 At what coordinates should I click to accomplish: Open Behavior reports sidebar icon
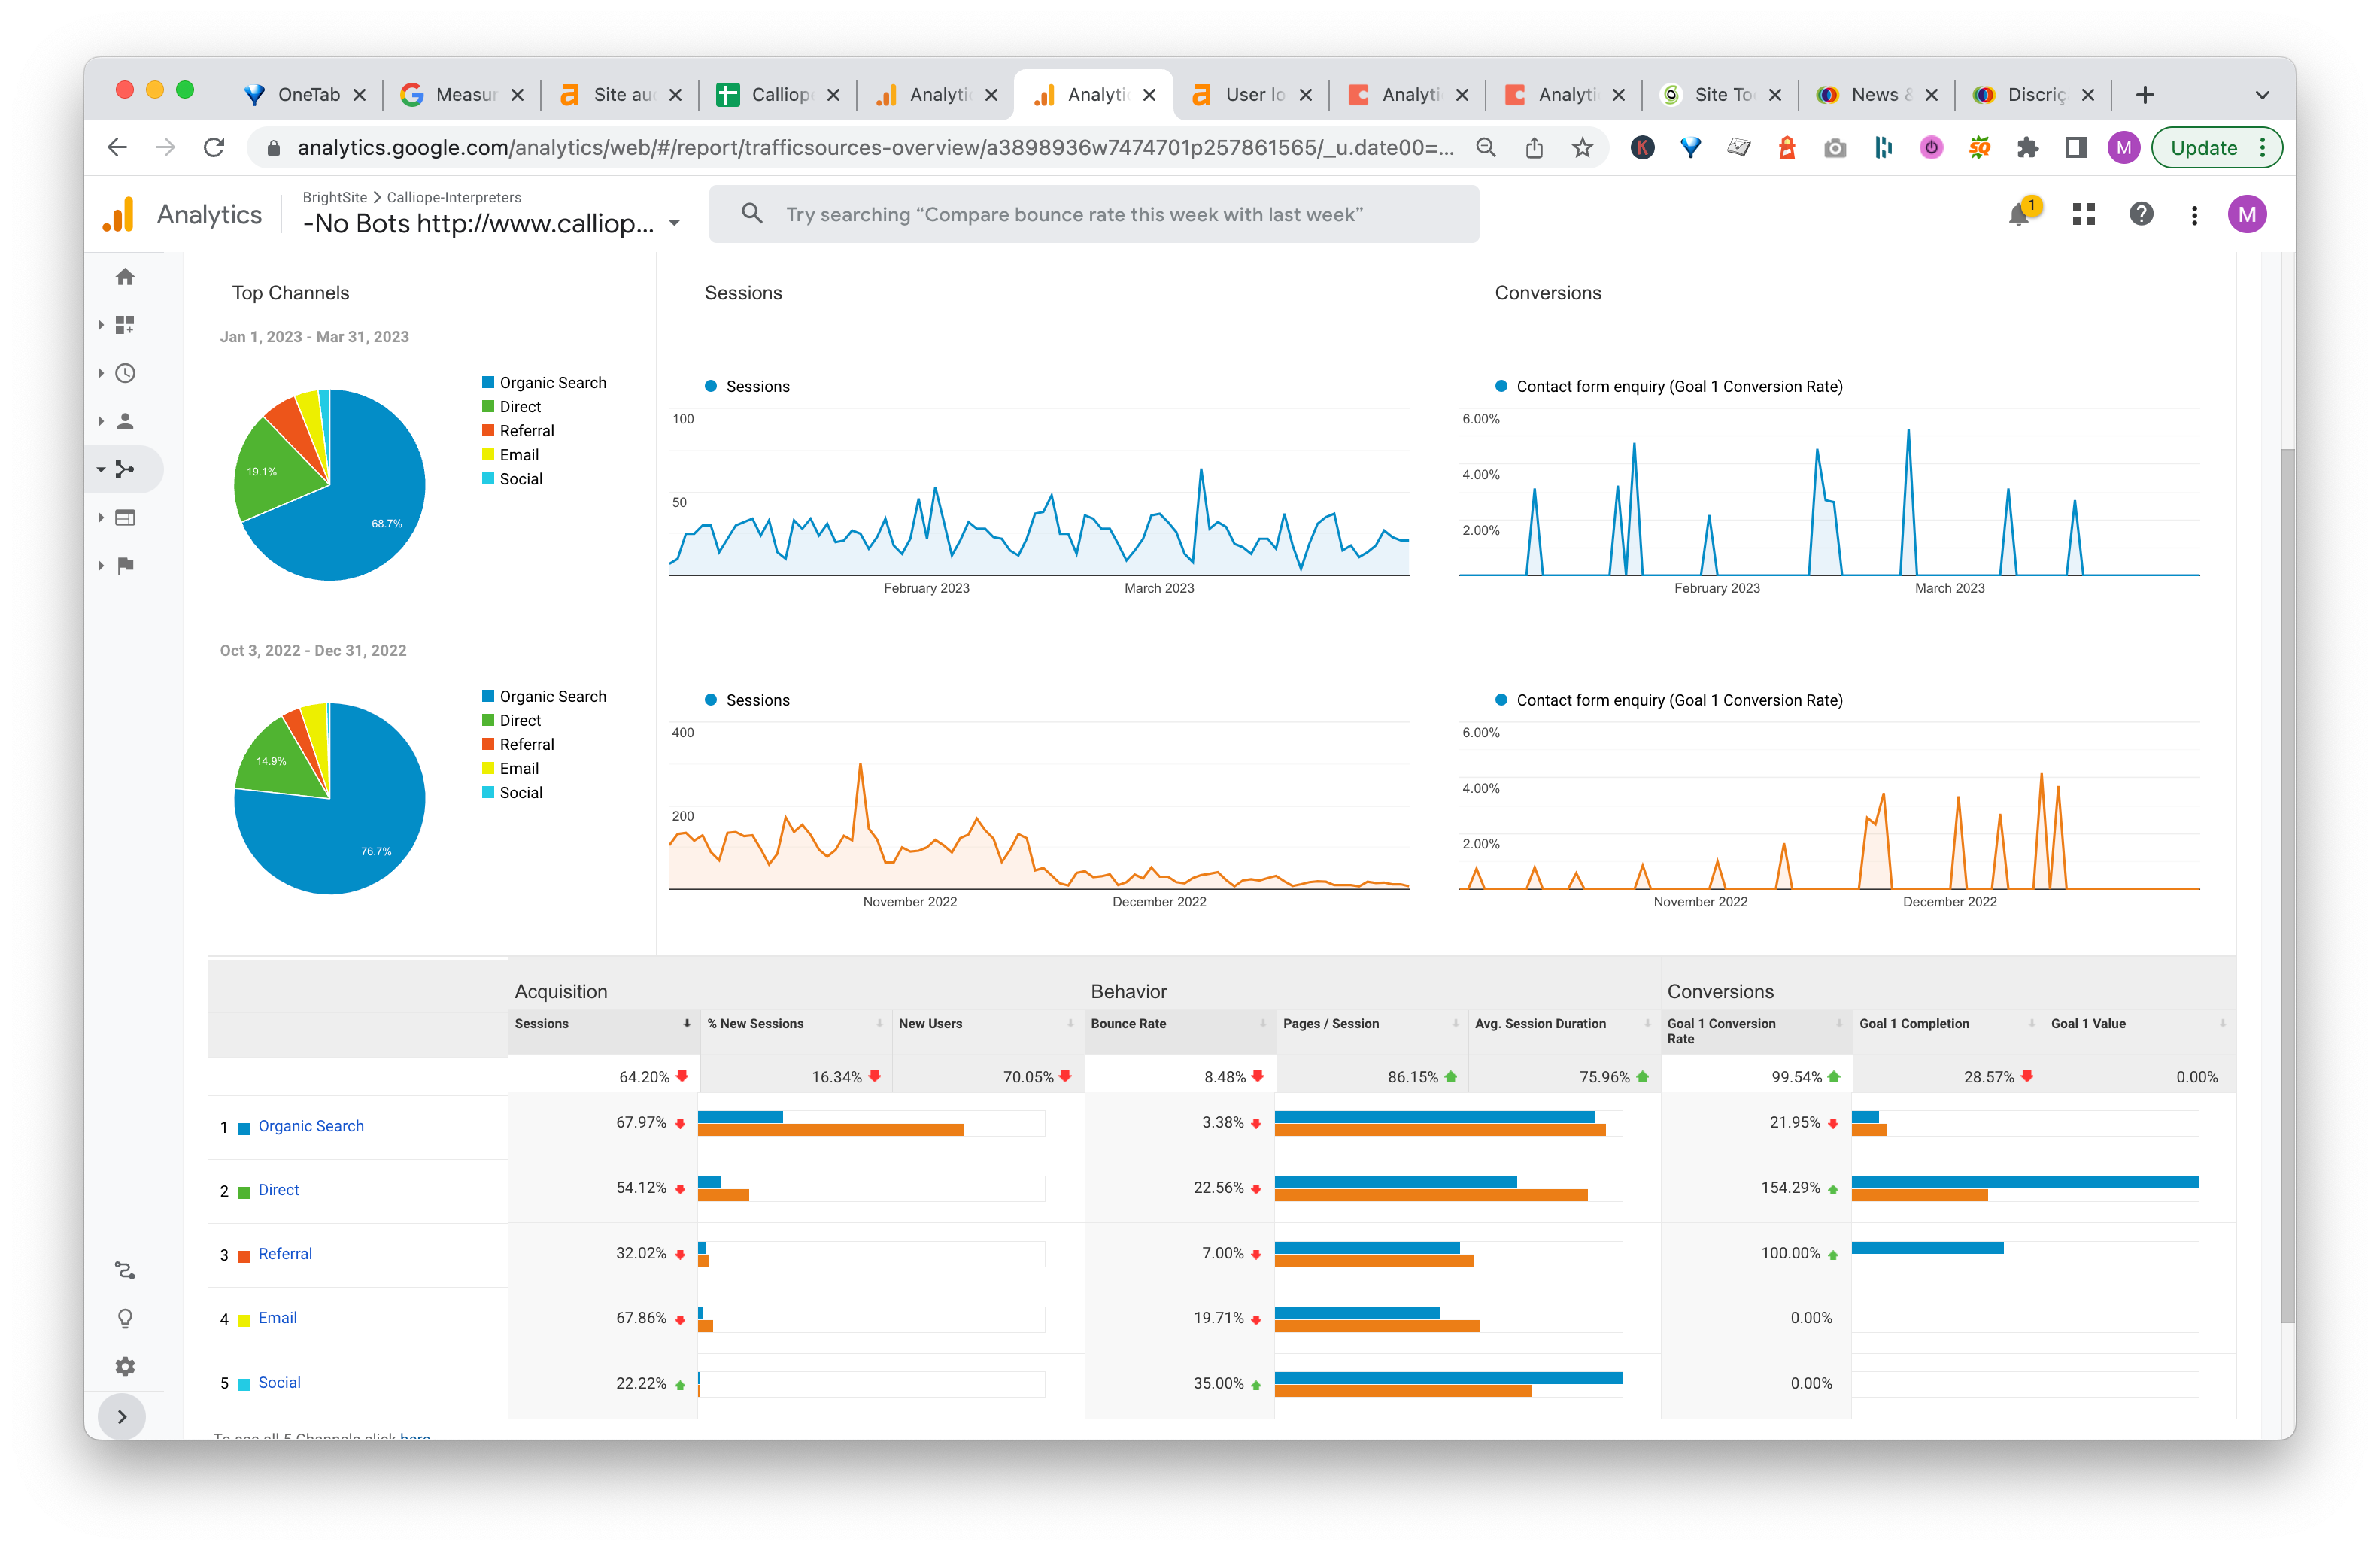[125, 517]
